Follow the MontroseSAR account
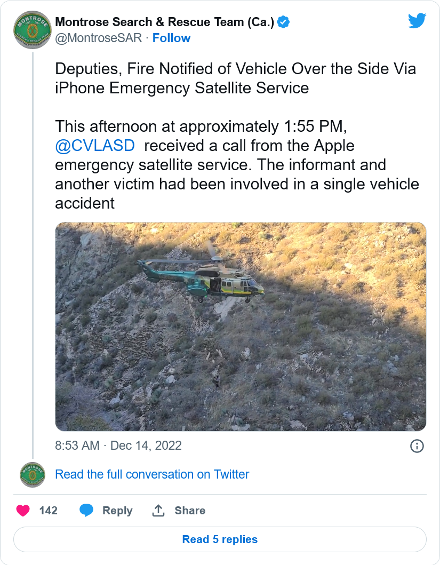This screenshot has height=565, width=440. tap(171, 38)
